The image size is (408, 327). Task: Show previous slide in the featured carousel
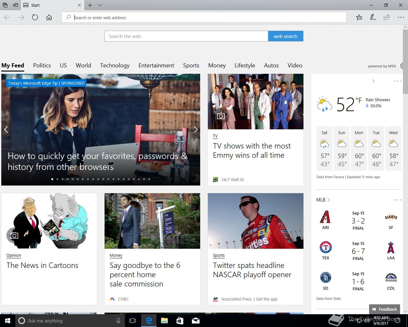tap(6, 129)
